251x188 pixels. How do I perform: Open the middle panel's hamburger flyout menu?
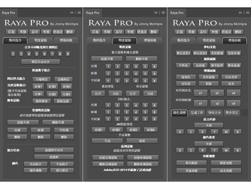(x=163, y=13)
